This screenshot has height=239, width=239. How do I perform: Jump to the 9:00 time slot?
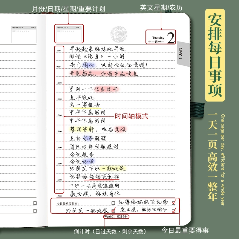pos(59,67)
